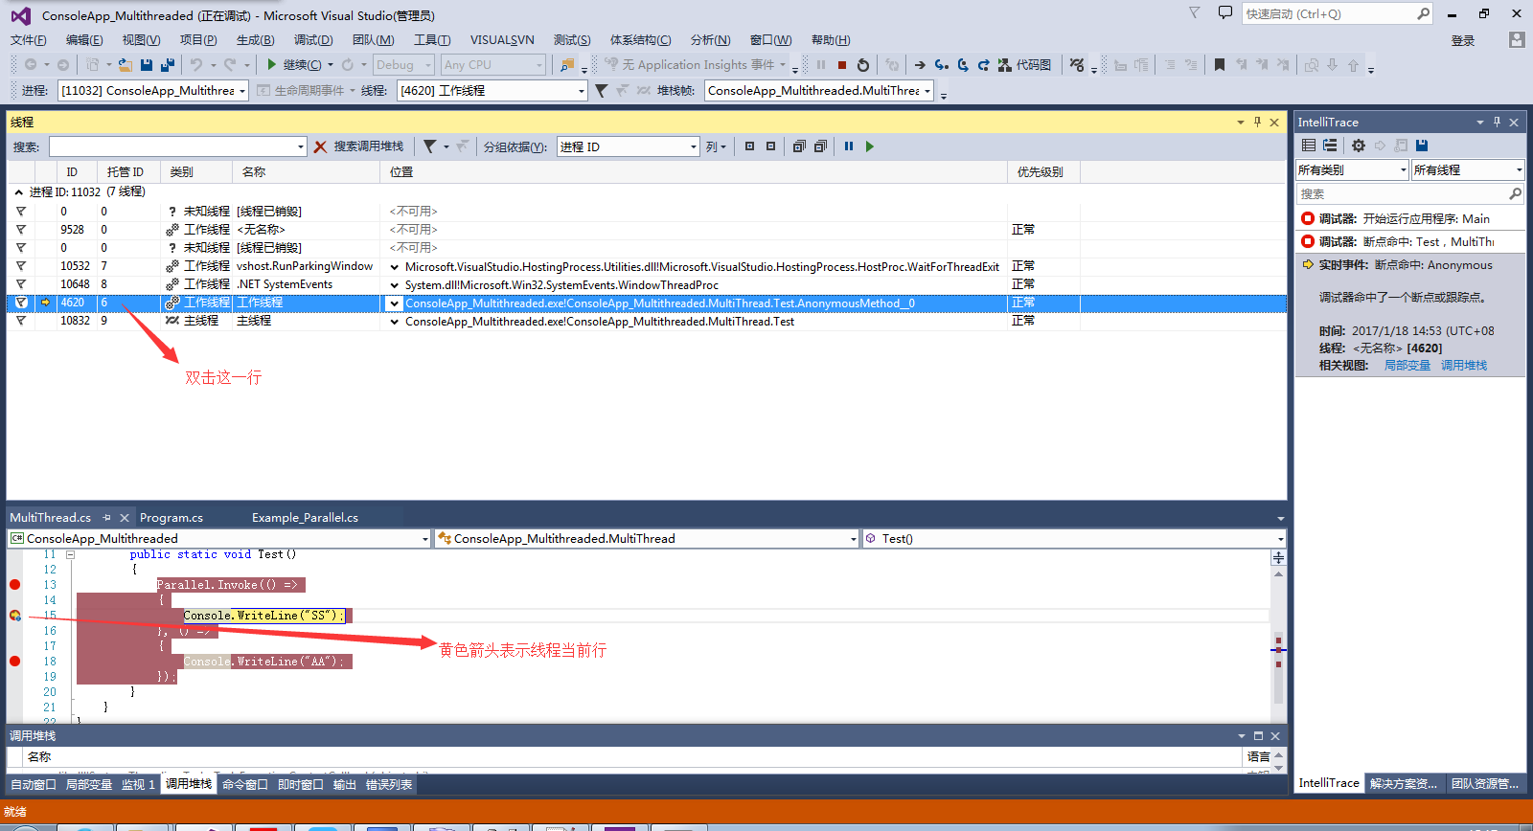Click the Step Out icon
This screenshot has height=831, width=1533.
pos(983,65)
